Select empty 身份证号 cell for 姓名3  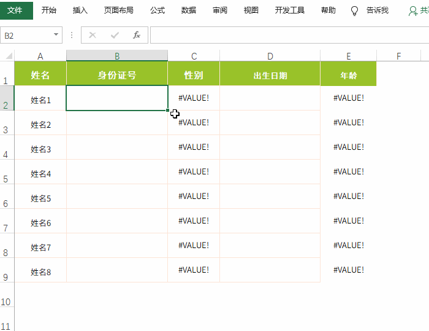point(117,147)
